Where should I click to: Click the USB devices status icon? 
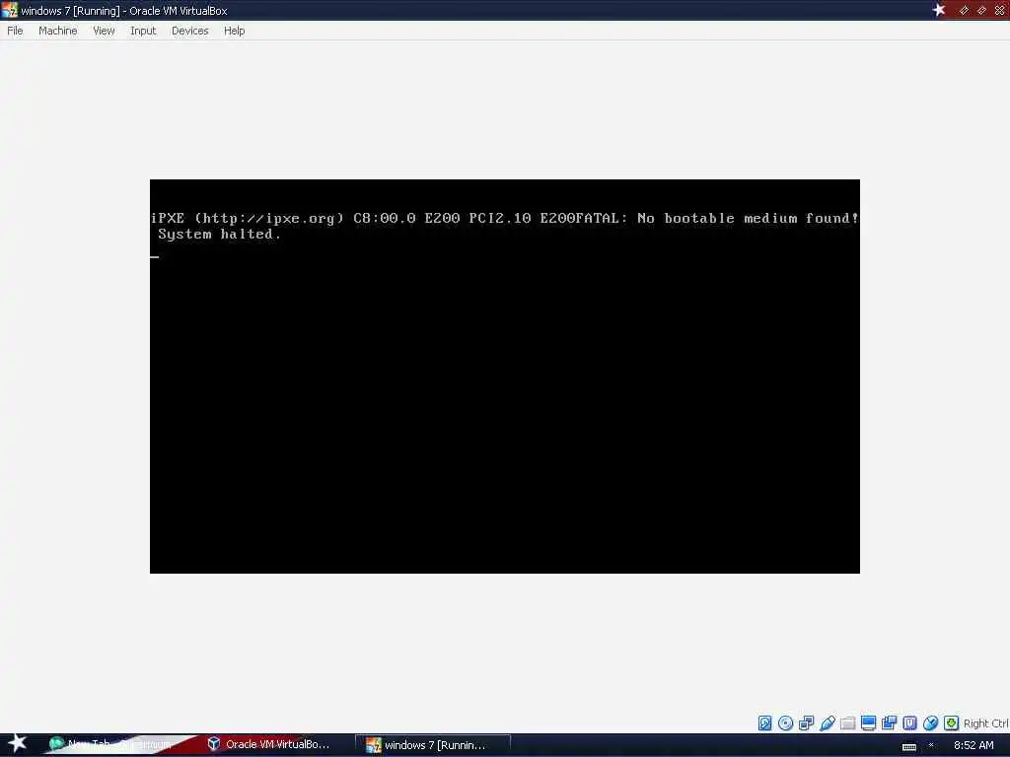coord(828,723)
